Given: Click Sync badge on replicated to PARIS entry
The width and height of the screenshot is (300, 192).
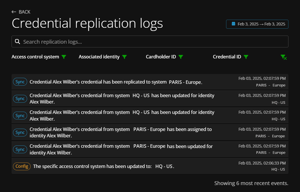Looking at the screenshot, I should [x=20, y=82].
